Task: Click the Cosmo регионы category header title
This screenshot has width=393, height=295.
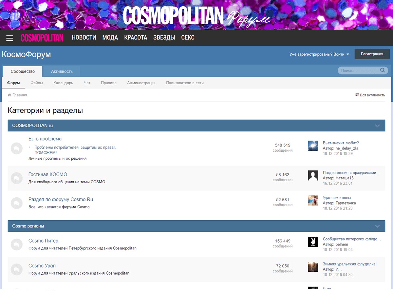Action: 28,226
